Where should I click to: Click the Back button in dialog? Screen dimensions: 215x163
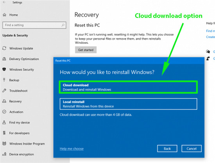tap(167, 149)
